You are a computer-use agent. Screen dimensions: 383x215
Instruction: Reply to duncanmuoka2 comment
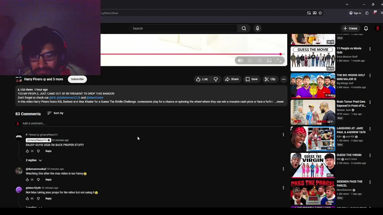click(48, 179)
